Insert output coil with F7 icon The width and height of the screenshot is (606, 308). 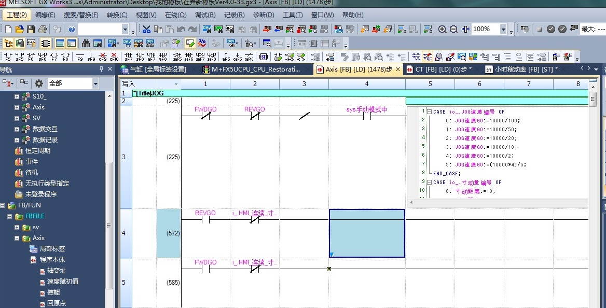[x=54, y=57]
